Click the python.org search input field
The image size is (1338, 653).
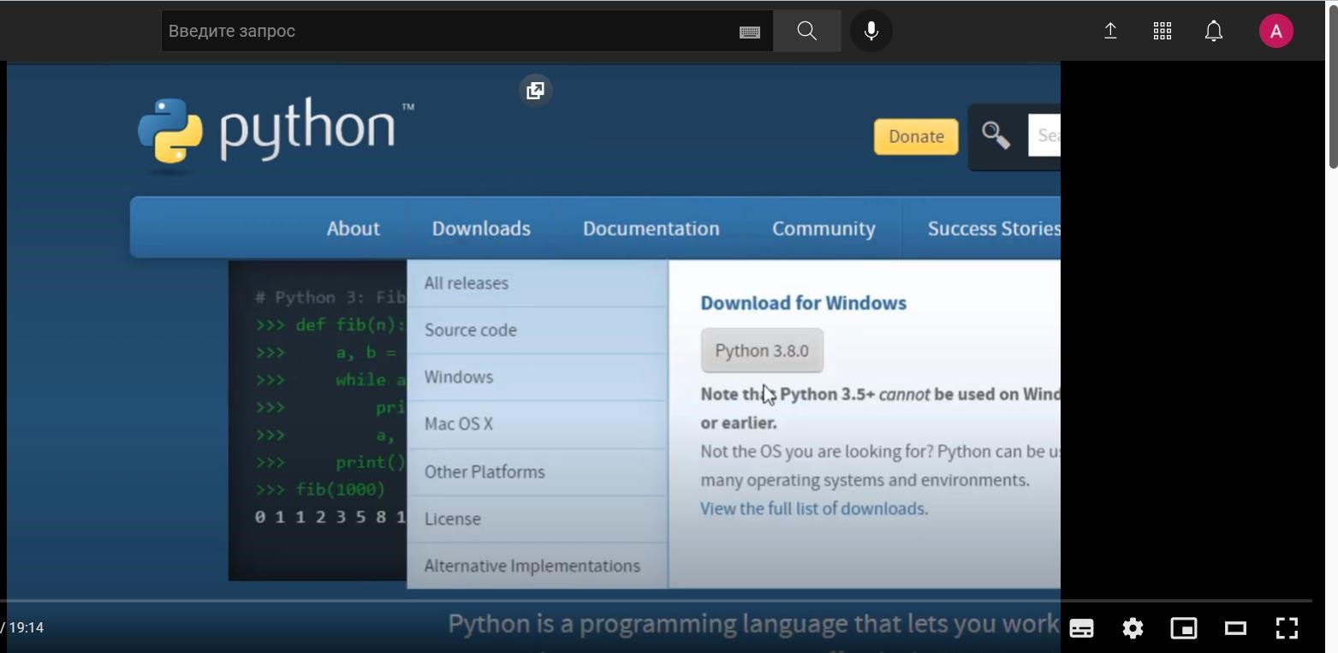tap(1044, 135)
